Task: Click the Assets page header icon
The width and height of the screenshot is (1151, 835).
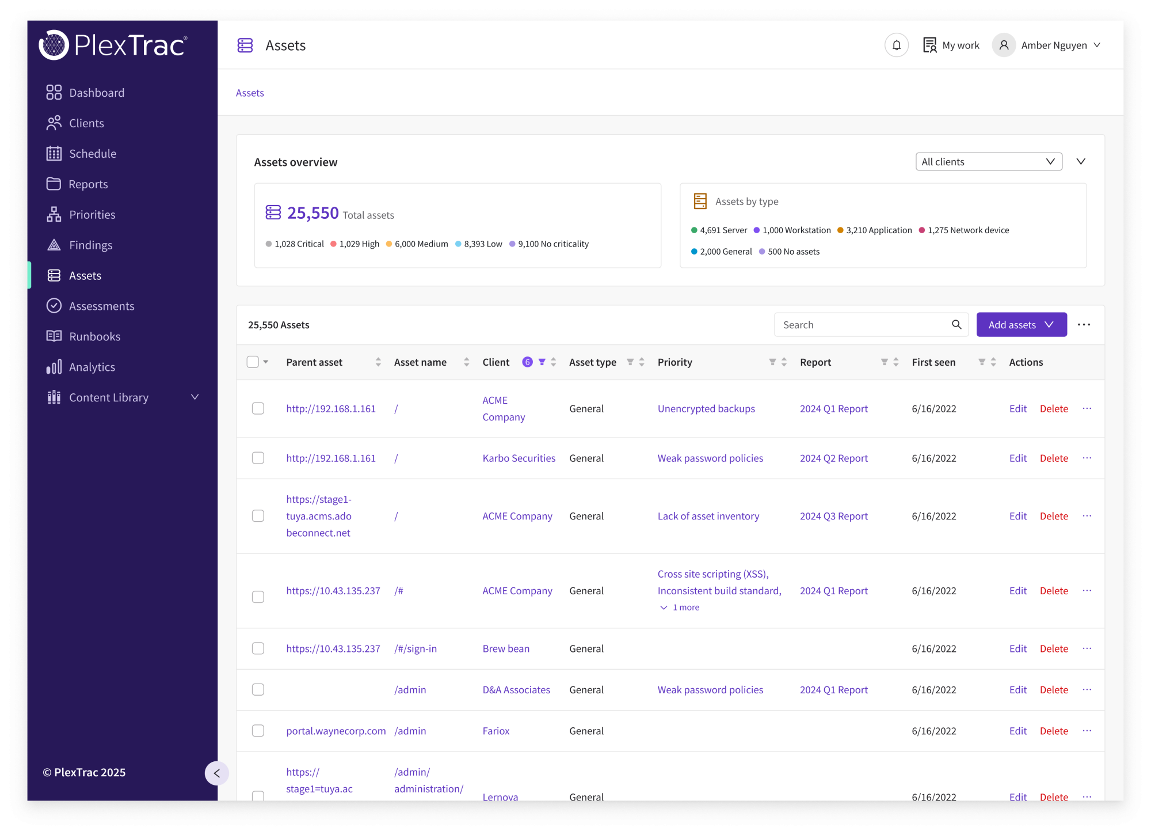Action: [x=245, y=45]
